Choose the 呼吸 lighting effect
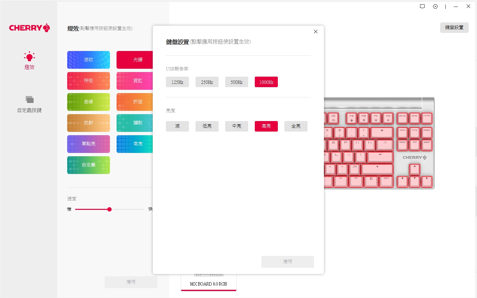Screen dimensions: 477x298 [89, 81]
